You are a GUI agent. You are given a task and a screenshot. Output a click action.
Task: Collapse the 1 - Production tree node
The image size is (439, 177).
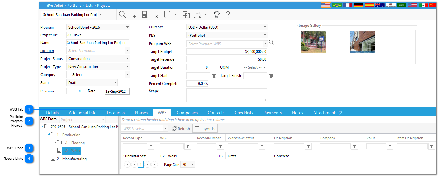click(49, 135)
